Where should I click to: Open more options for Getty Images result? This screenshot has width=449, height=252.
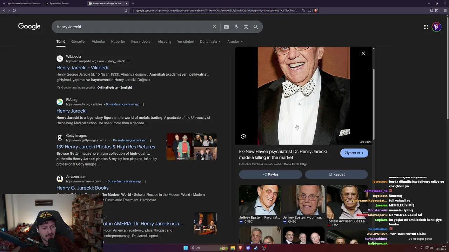coord(150,140)
